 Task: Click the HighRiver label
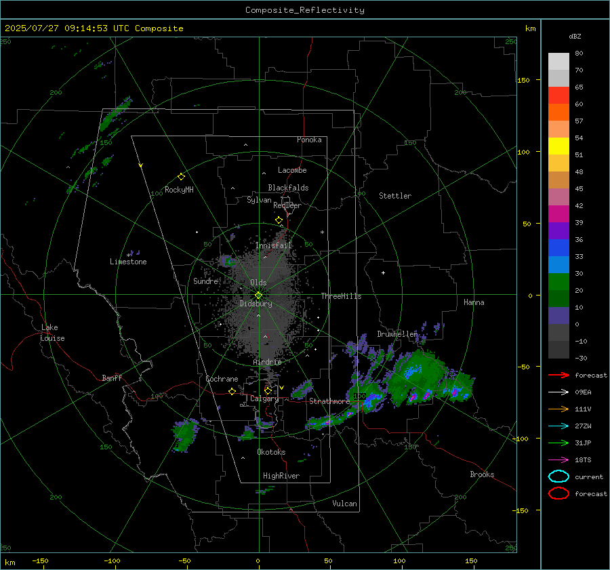click(x=281, y=476)
